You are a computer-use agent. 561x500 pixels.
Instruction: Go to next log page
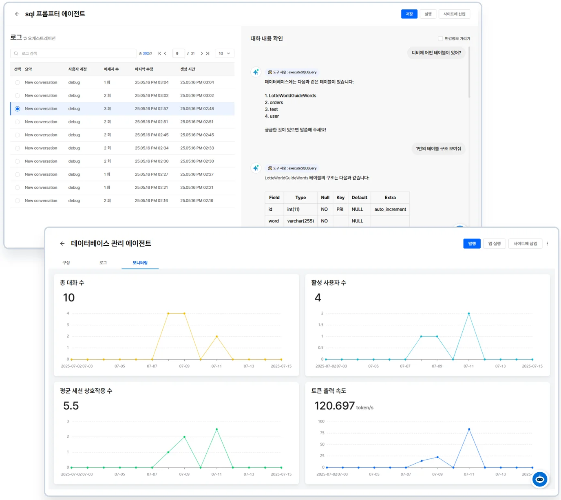(x=201, y=53)
